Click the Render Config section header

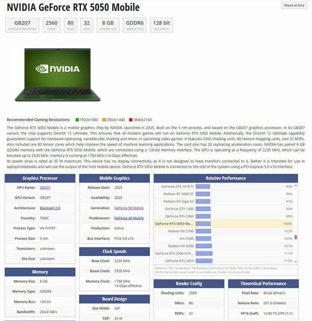(189, 283)
